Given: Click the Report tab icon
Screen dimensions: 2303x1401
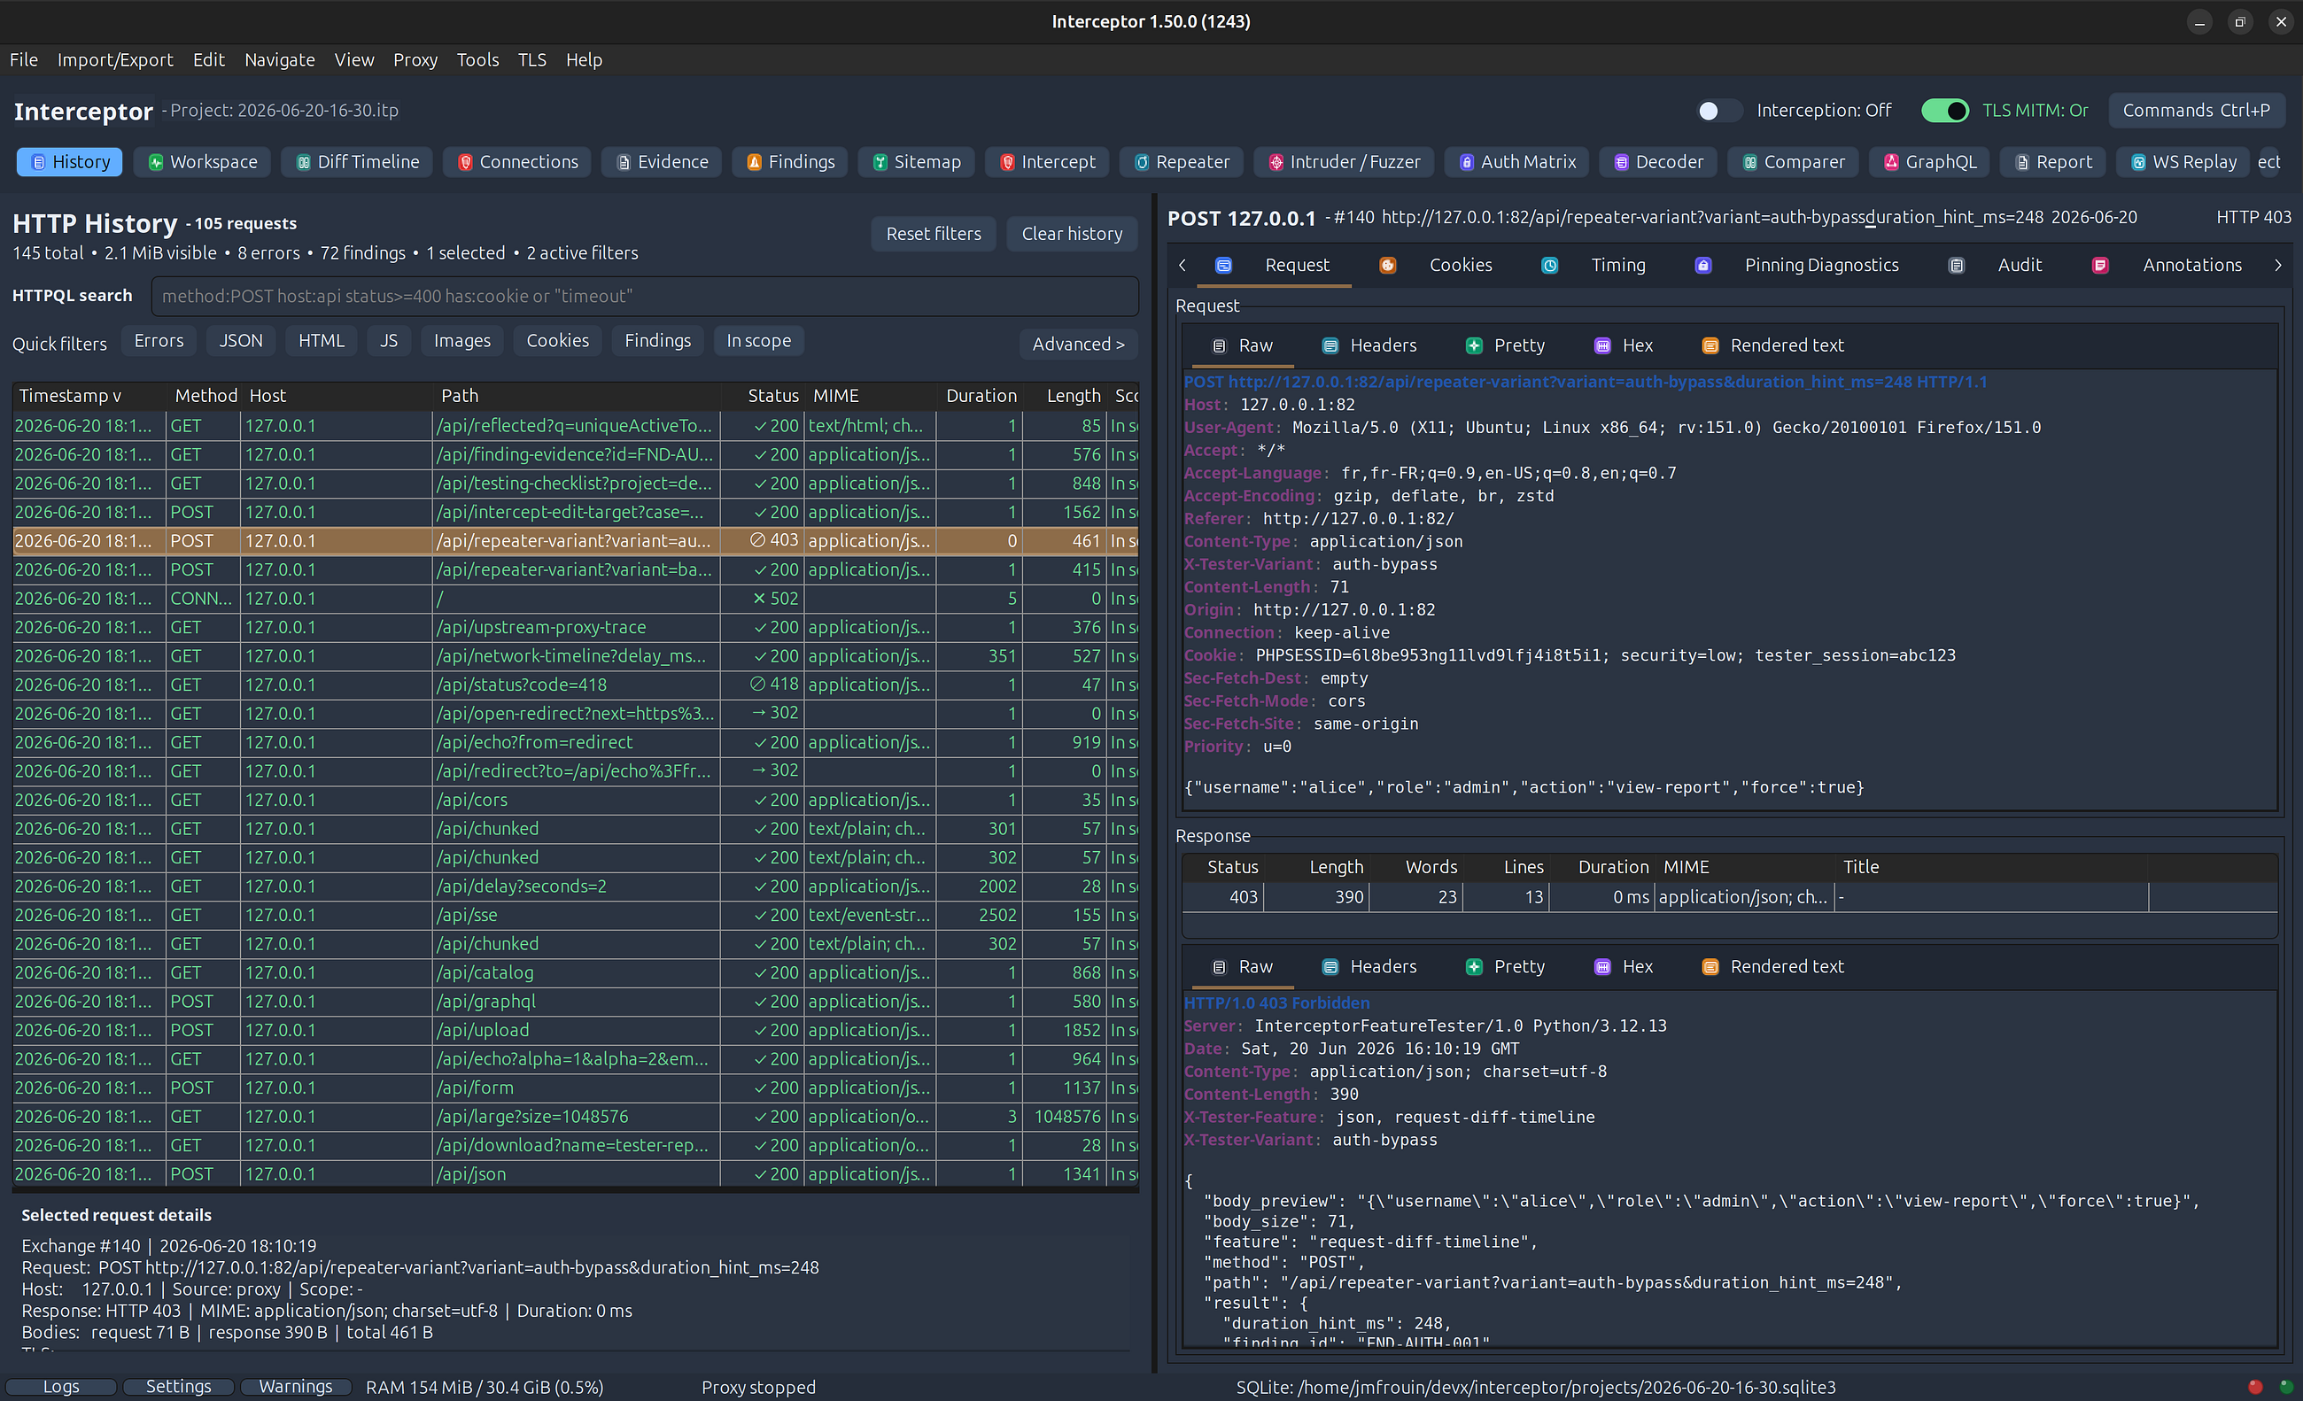Looking at the screenshot, I should click(x=2022, y=162).
